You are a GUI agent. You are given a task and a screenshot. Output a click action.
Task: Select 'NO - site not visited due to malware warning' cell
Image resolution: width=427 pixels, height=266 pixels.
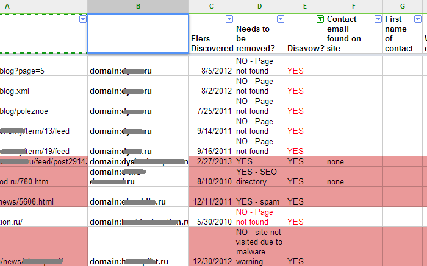click(x=259, y=247)
